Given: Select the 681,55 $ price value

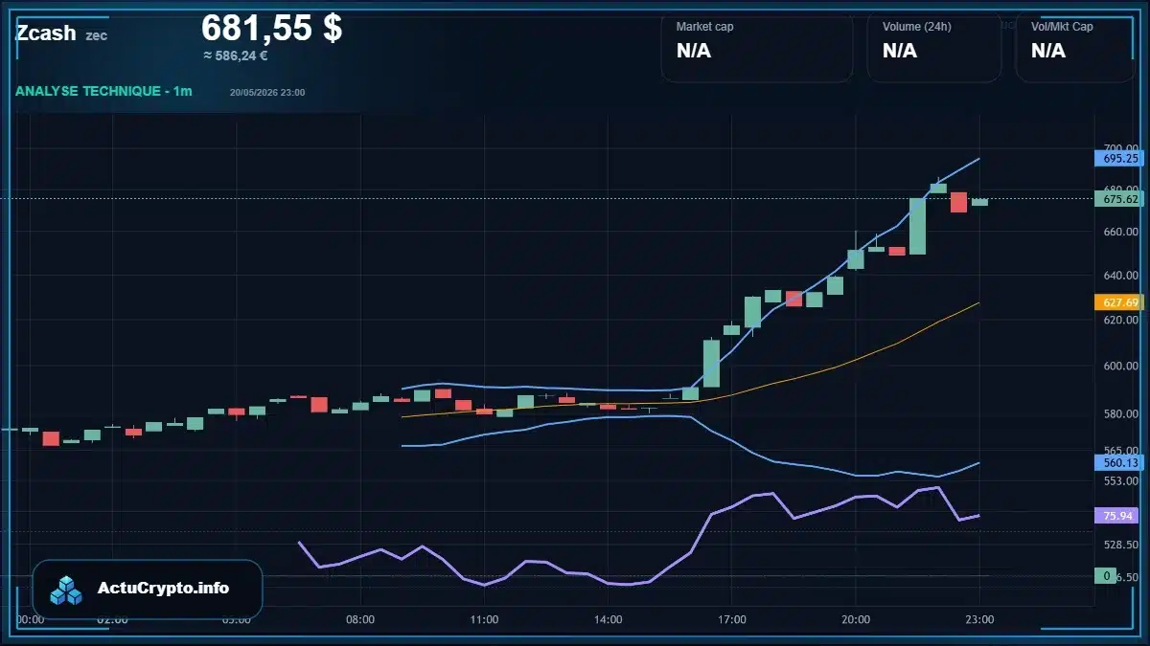Looking at the screenshot, I should click(x=272, y=28).
